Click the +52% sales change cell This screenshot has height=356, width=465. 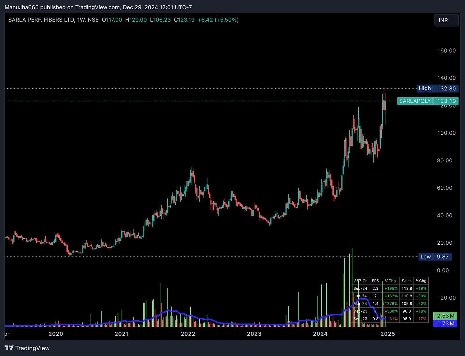click(421, 304)
